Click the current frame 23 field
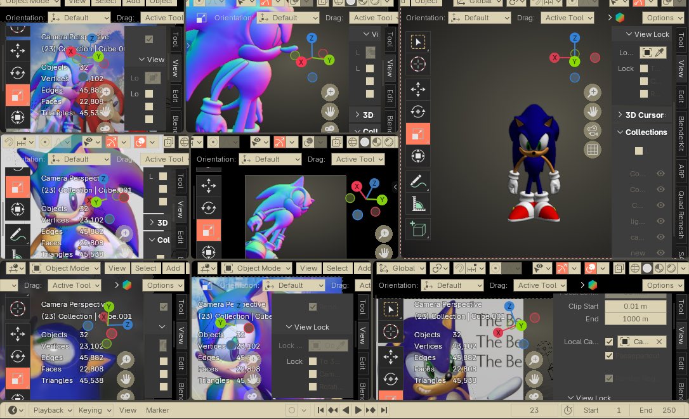 534,410
